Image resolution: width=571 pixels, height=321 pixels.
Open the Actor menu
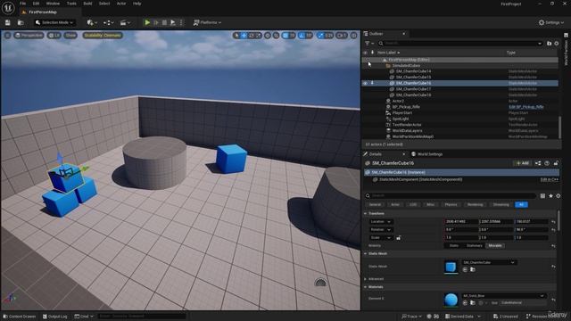[x=121, y=4]
